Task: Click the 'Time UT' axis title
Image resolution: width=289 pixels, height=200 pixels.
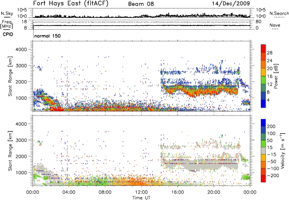Action: tap(141, 198)
